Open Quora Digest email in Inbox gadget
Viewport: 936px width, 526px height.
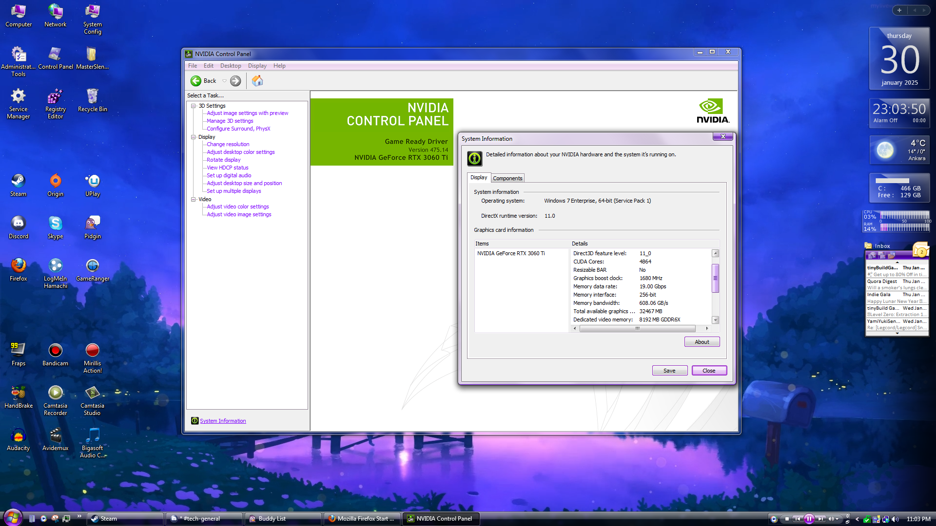click(896, 284)
